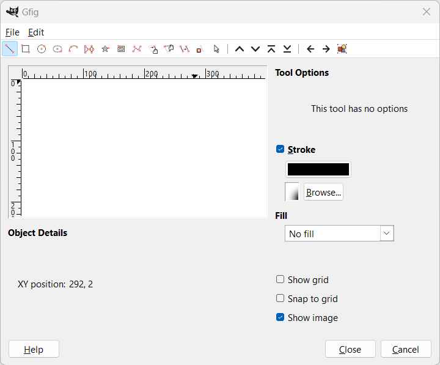The height and width of the screenshot is (365, 440).
Task: Pick the Select an object arrow tool
Action: coord(216,49)
